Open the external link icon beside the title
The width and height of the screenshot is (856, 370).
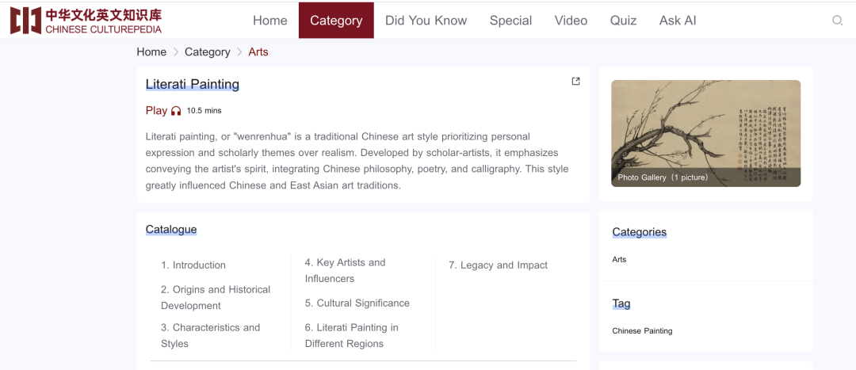coord(576,82)
